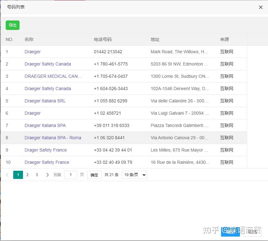The image size is (268, 241).
Task: Open the Draeger Italiana SPA link in row 7
Action: pyautogui.click(x=45, y=125)
